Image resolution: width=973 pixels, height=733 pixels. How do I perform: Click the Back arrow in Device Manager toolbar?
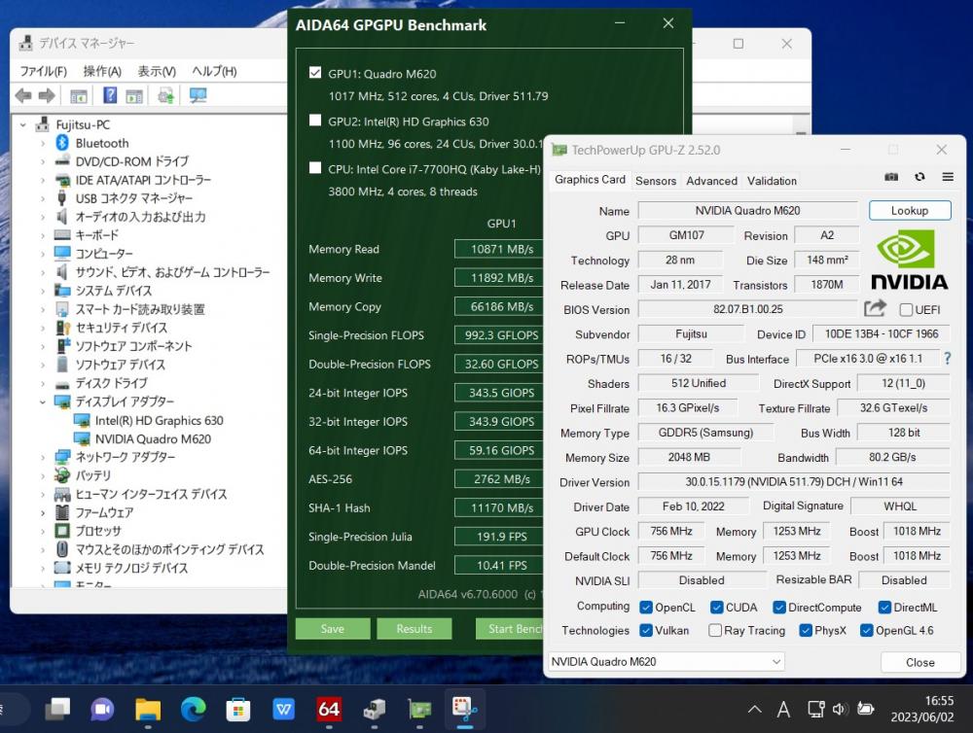(23, 95)
